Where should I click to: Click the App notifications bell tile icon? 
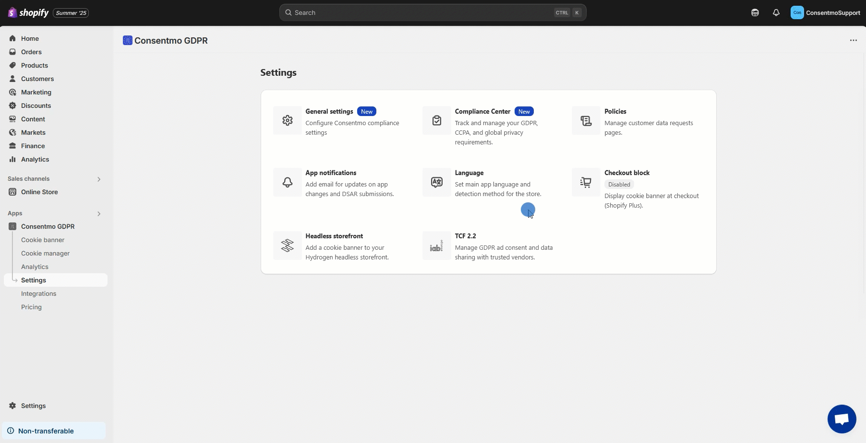pyautogui.click(x=288, y=182)
